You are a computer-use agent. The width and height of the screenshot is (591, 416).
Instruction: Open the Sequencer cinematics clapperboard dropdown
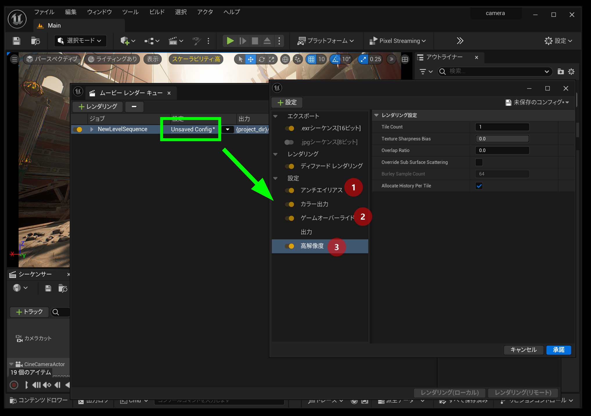tap(176, 41)
